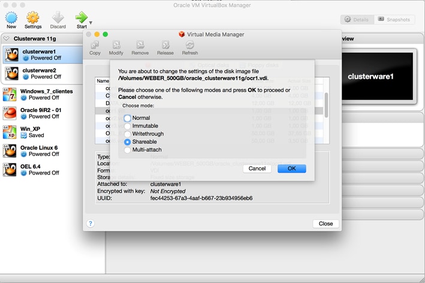Click the clusterware1 preview thumbnail
Viewport: 425px width, 283px height.
[x=377, y=76]
